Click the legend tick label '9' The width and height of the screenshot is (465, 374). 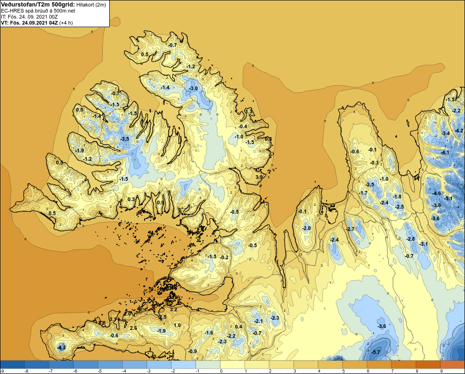[x=442, y=371]
